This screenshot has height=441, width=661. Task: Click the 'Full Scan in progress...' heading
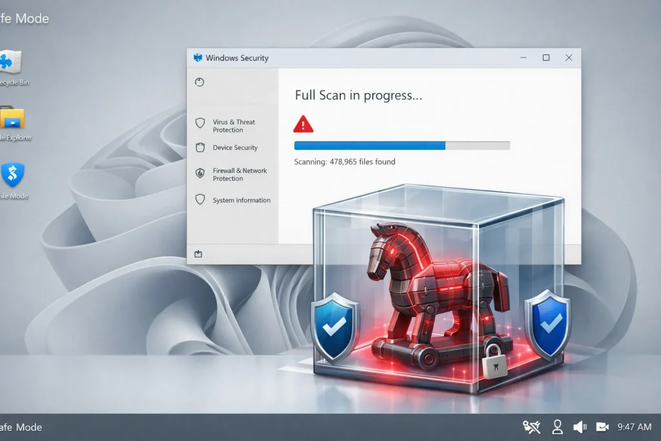pyautogui.click(x=358, y=96)
